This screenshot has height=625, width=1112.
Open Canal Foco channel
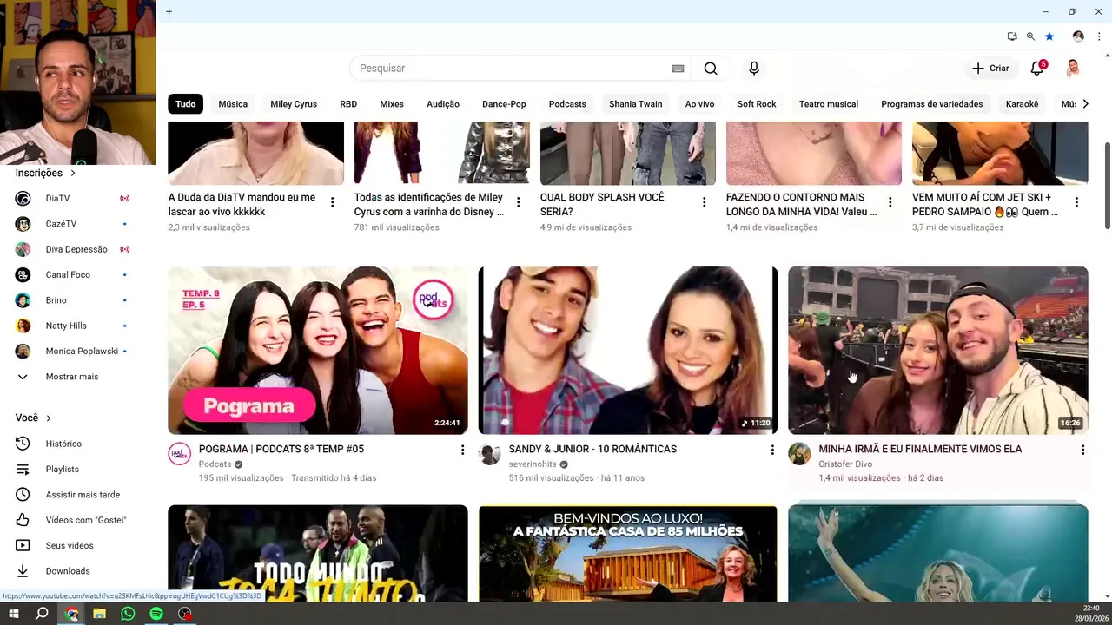(x=74, y=275)
